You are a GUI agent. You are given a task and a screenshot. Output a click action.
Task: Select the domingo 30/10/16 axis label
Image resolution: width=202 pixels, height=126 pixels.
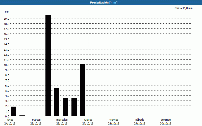point(166,121)
